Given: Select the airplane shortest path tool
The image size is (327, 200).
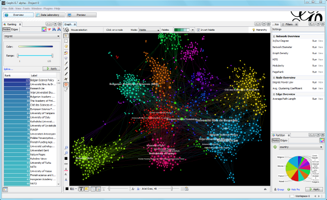Looking at the screenshot, I should click(66, 79).
